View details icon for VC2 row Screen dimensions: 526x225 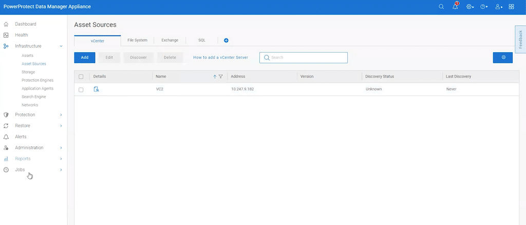pos(96,89)
